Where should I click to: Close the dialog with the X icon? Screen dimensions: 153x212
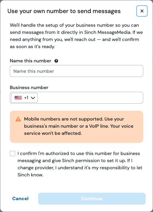142,11
